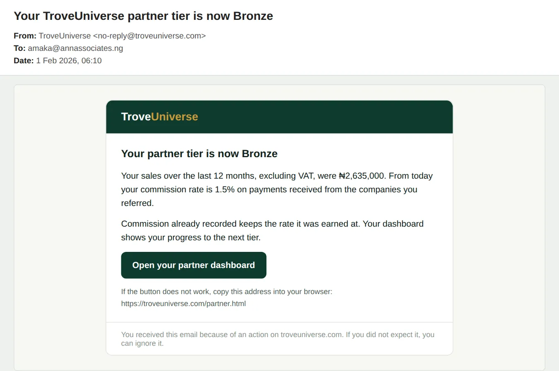Click the Date label in header
Image resolution: width=559 pixels, height=371 pixels.
pos(24,61)
